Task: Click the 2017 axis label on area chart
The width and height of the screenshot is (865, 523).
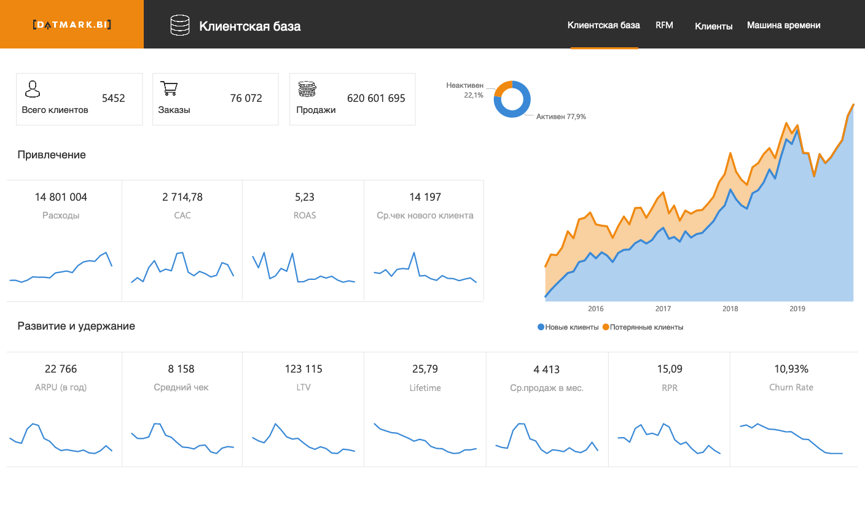Action: [x=663, y=309]
